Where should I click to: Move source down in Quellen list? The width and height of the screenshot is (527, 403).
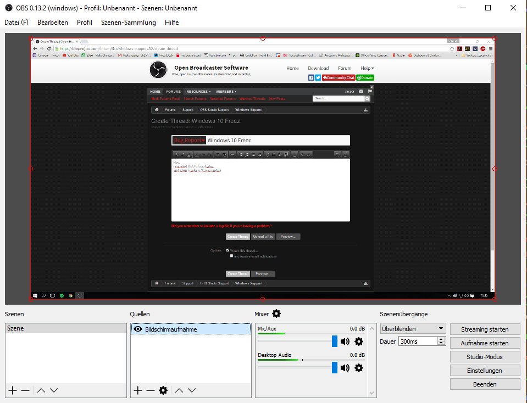(192, 390)
